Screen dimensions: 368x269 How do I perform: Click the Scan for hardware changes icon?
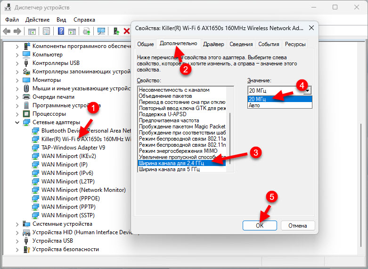(101, 31)
